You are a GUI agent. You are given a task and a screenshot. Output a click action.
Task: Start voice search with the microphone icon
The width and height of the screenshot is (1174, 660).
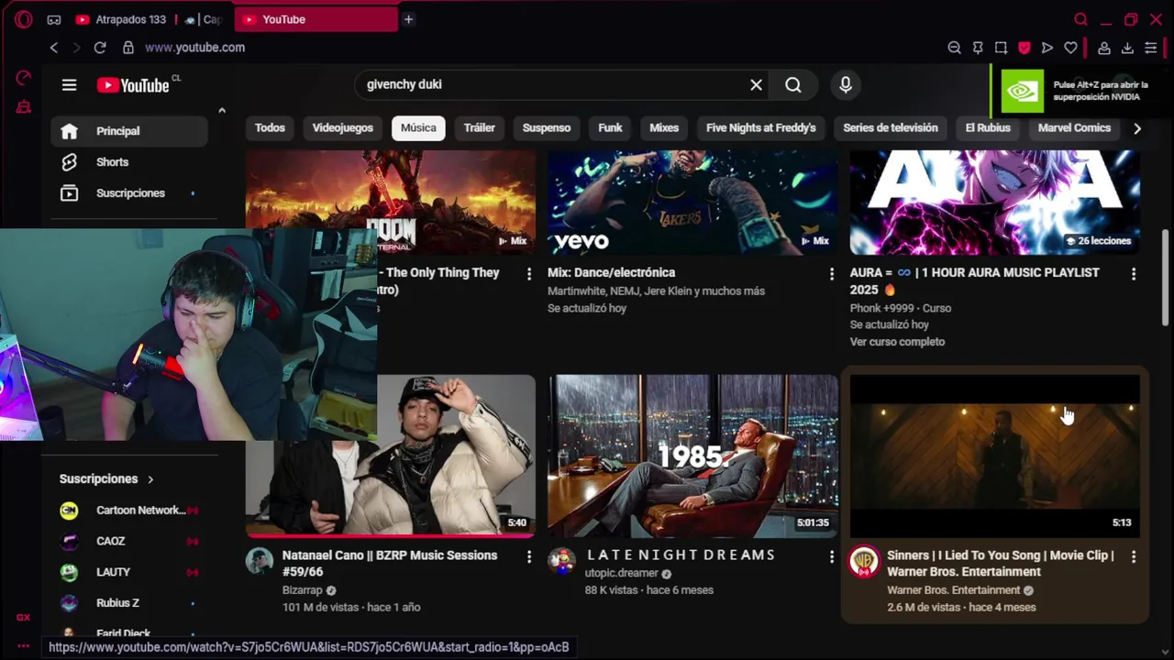[x=846, y=85]
